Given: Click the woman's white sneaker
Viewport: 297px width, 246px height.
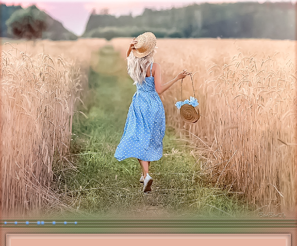Looking at the screenshot, I should tap(148, 183).
